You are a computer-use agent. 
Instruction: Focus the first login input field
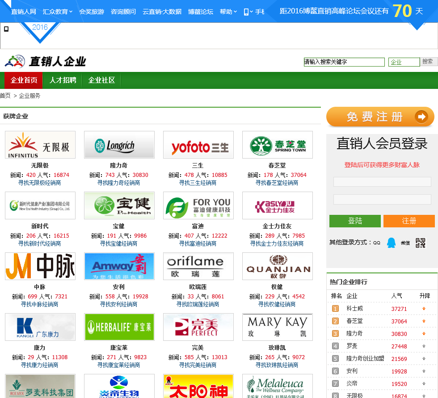[x=382, y=182]
